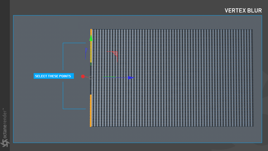Click the red triangular plane handle
268x151 pixels.
click(x=115, y=54)
